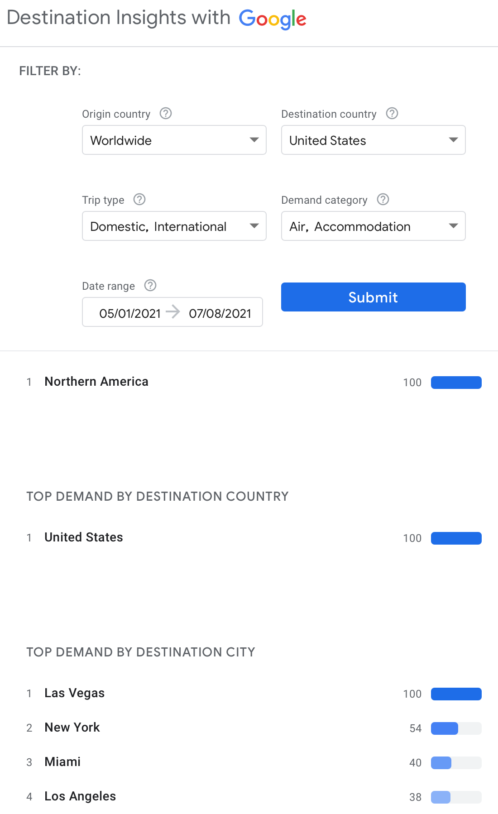Click the end date 07/08/2021 field
498x814 pixels.
(220, 313)
